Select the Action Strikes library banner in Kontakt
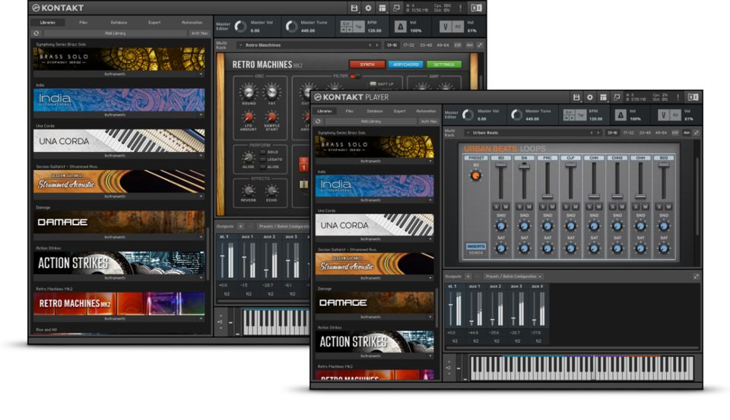The width and height of the screenshot is (730, 420). point(119,263)
